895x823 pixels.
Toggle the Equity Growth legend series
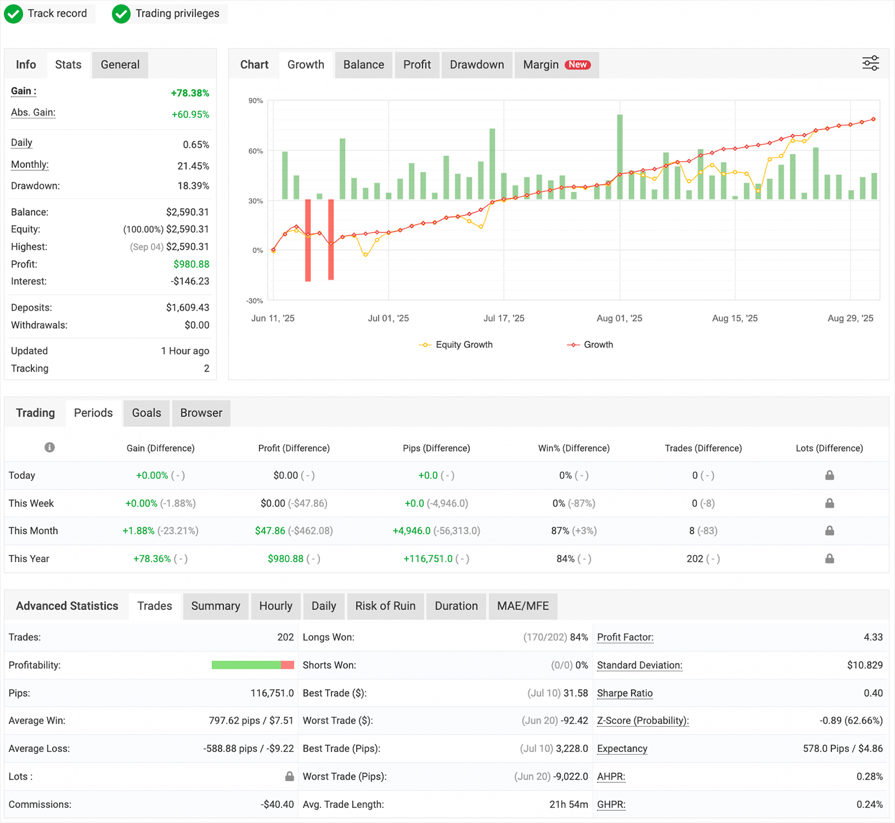(456, 345)
